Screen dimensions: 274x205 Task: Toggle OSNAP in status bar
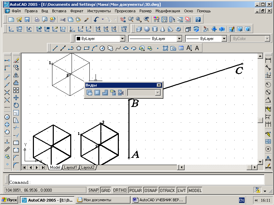[x=151, y=190]
